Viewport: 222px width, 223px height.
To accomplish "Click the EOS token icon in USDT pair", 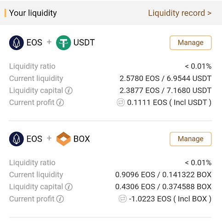I will pyautogui.click(x=17, y=43).
